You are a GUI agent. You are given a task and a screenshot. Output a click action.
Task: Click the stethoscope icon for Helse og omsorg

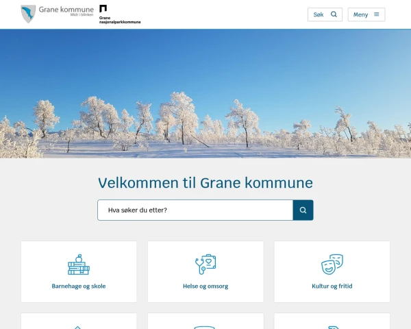(206, 264)
